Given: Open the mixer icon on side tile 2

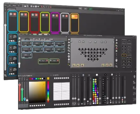Looking at the screenshot, I should (15, 37).
